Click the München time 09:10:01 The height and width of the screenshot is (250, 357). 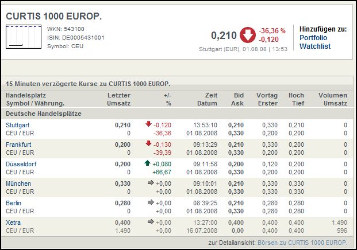click(205, 184)
